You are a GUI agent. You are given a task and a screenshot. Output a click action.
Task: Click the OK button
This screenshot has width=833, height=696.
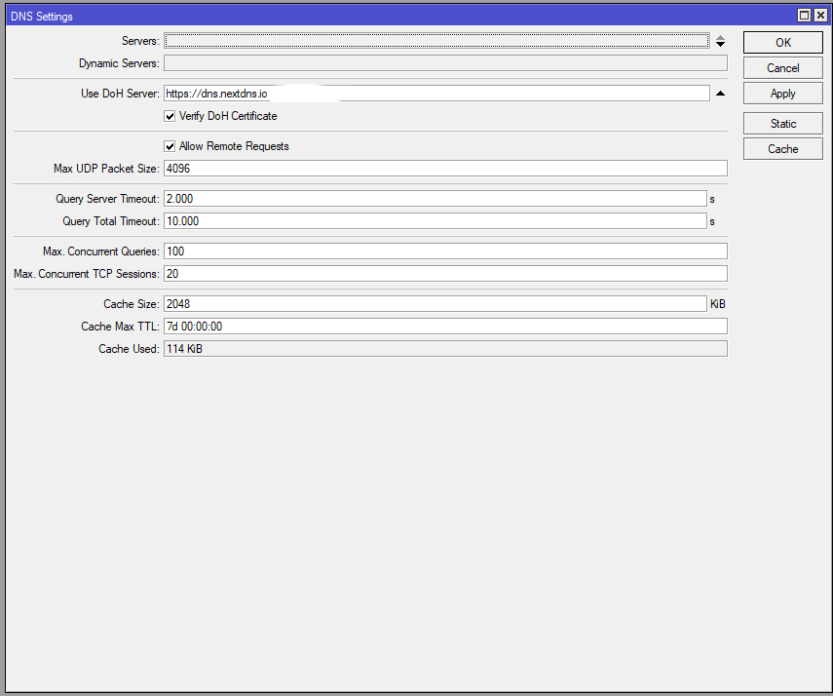click(782, 43)
